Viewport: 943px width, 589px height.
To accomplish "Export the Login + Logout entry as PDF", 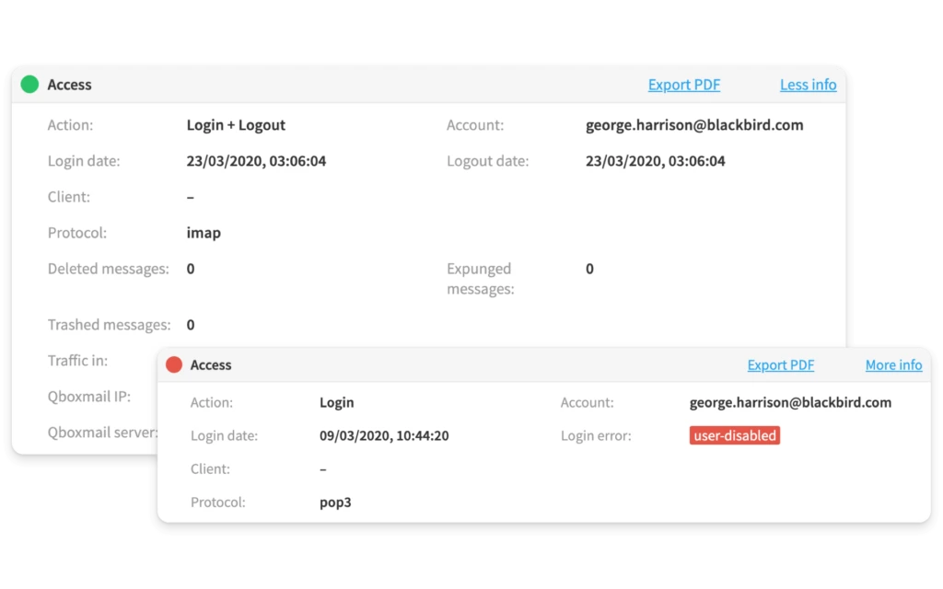I will click(683, 85).
